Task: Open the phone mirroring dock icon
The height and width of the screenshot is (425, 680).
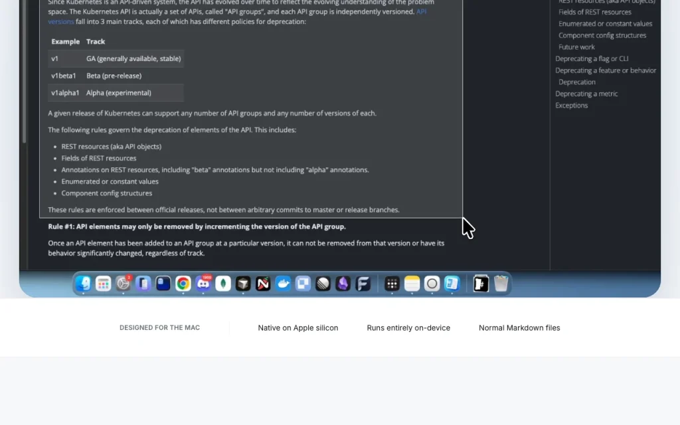Action: pyautogui.click(x=143, y=284)
